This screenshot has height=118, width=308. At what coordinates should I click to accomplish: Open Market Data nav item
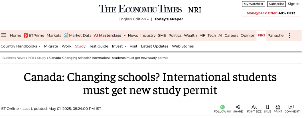tap(78, 35)
